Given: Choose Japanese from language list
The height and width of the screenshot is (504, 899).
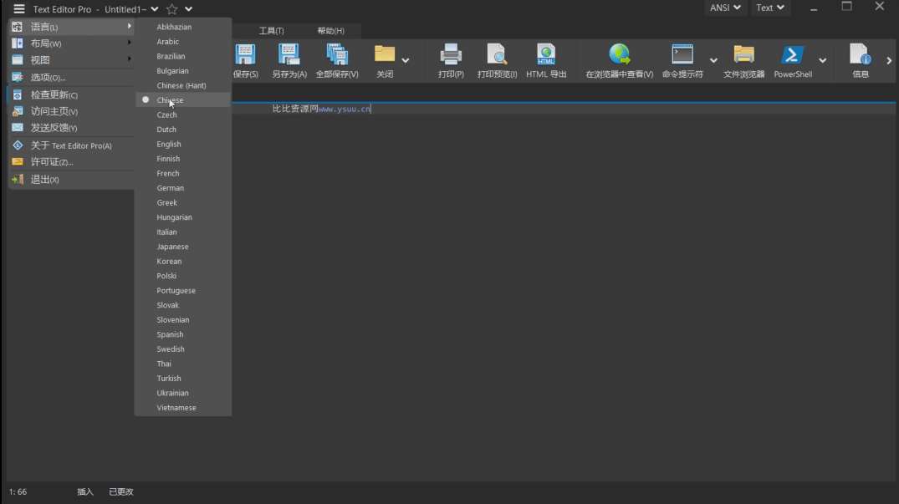Looking at the screenshot, I should pos(172,247).
